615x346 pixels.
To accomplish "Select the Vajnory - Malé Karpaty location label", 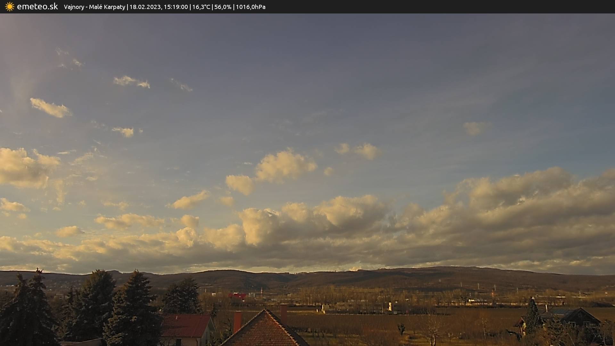I will pos(94,7).
